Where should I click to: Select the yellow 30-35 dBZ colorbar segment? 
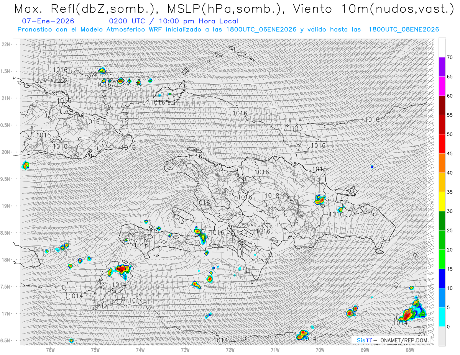coord(442,201)
